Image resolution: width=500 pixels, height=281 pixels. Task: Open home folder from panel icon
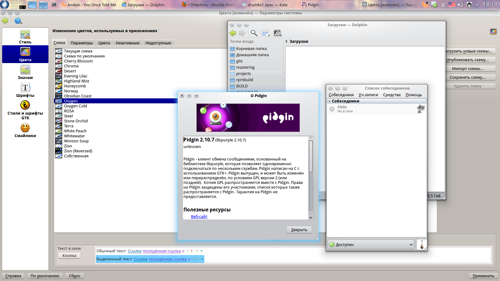click(x=43, y=5)
